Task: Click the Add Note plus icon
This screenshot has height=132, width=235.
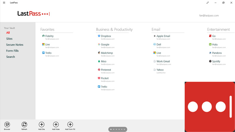Action: [56, 124]
